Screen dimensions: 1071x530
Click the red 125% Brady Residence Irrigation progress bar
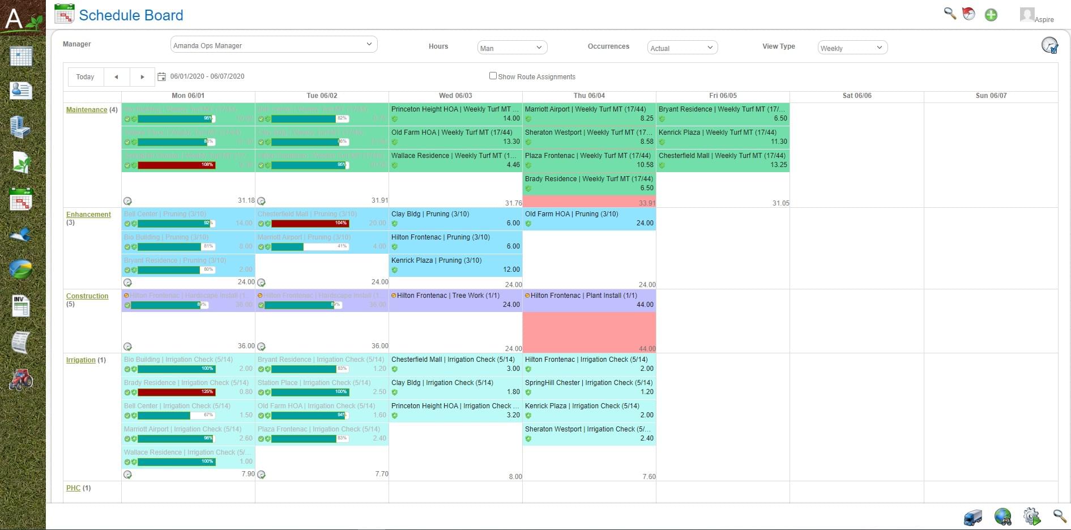coord(176,392)
